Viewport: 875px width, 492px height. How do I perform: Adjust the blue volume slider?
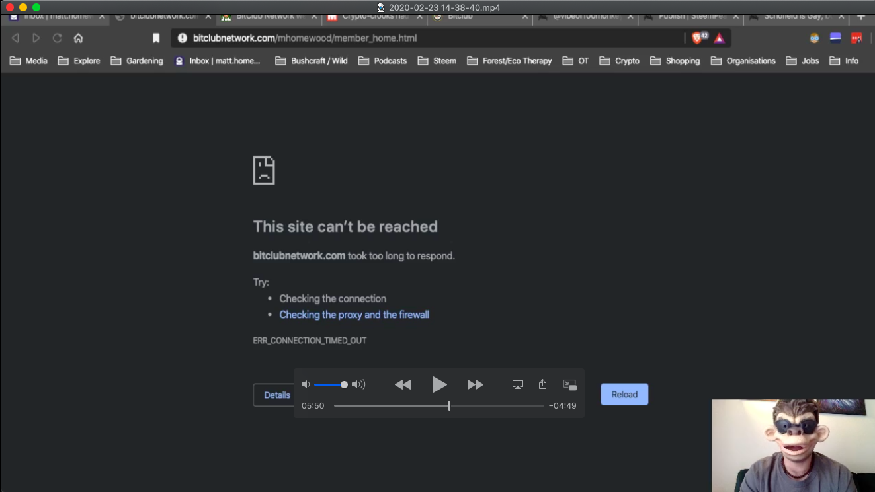pos(344,384)
